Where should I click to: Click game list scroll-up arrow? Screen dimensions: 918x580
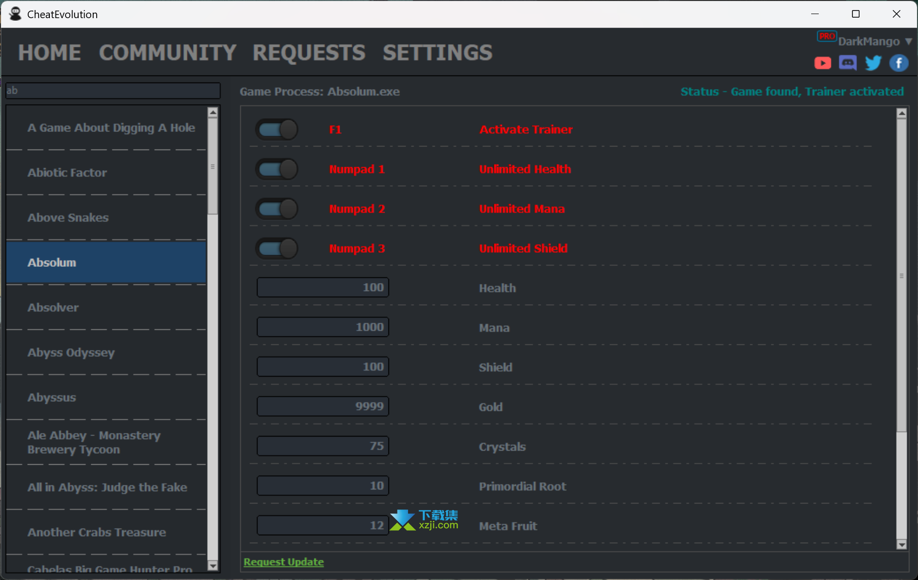click(213, 113)
